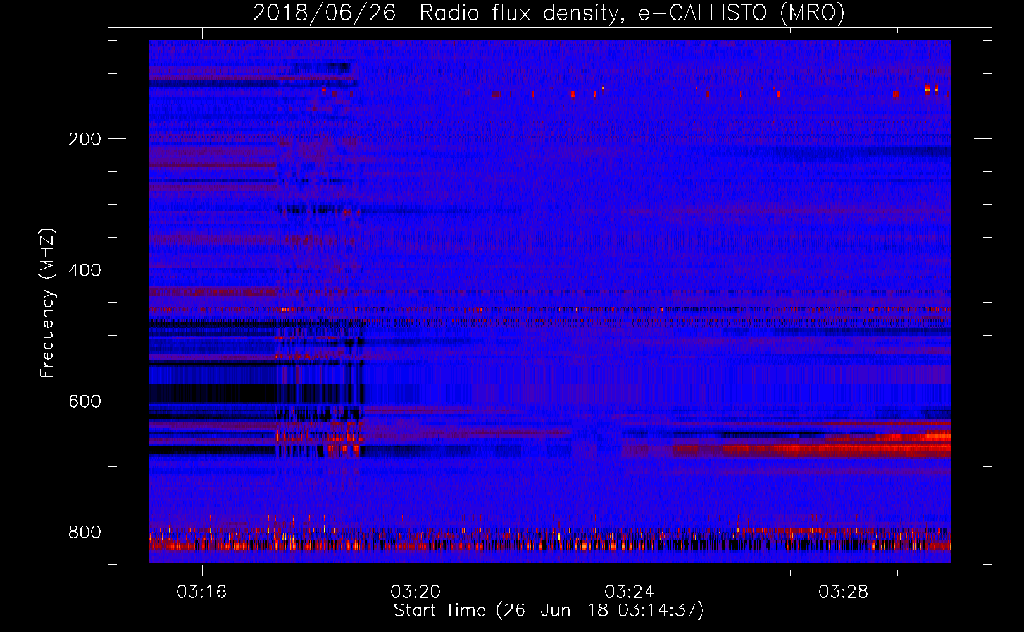Click the 400 frequency tick label

point(85,270)
